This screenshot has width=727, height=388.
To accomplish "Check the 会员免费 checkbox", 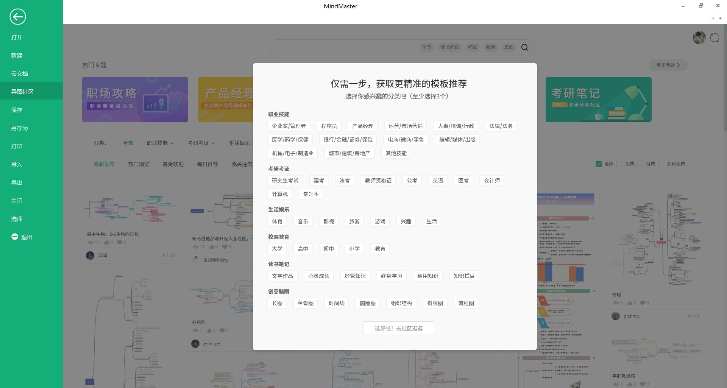I will point(662,164).
